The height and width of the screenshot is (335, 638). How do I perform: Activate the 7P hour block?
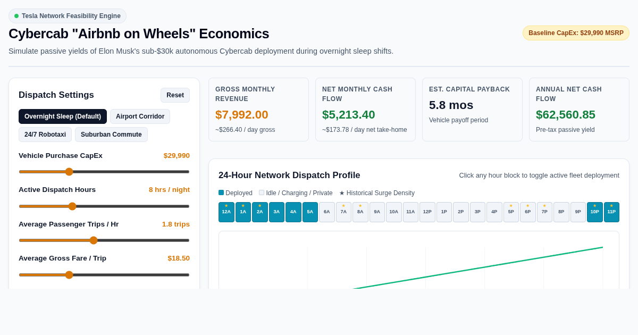tap(544, 212)
